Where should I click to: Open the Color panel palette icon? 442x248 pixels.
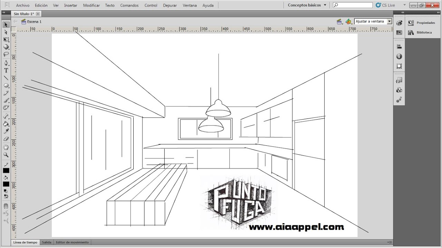click(x=399, y=23)
